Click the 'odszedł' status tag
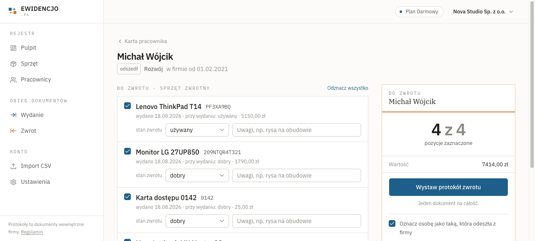The image size is (535, 241). tap(129, 69)
